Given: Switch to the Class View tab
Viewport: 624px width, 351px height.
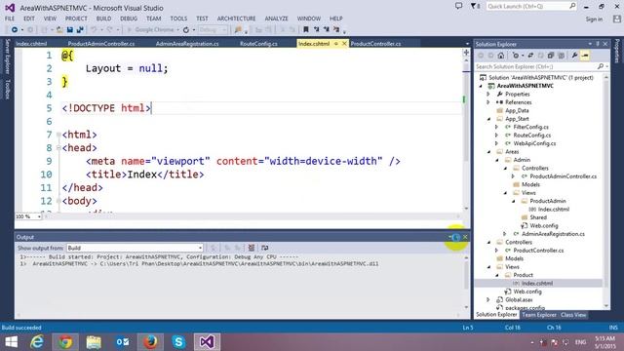Looking at the screenshot, I should [573, 315].
